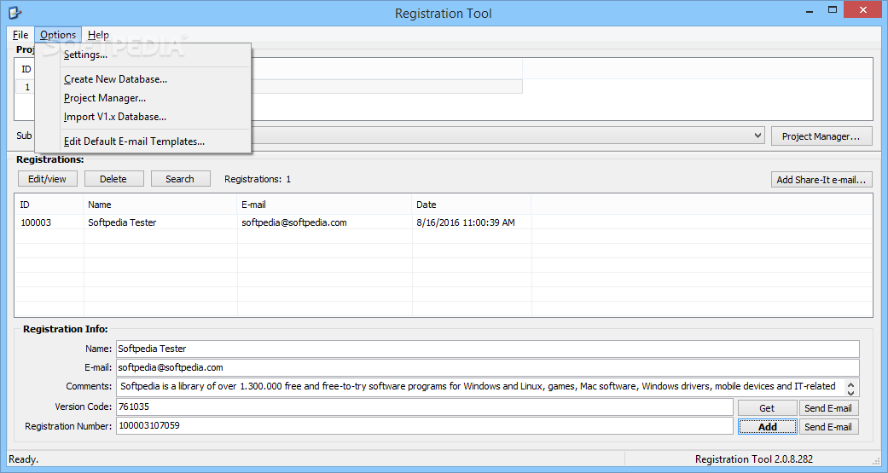The image size is (888, 473).
Task: Click Send E-mail beside Version Code
Action: click(828, 408)
